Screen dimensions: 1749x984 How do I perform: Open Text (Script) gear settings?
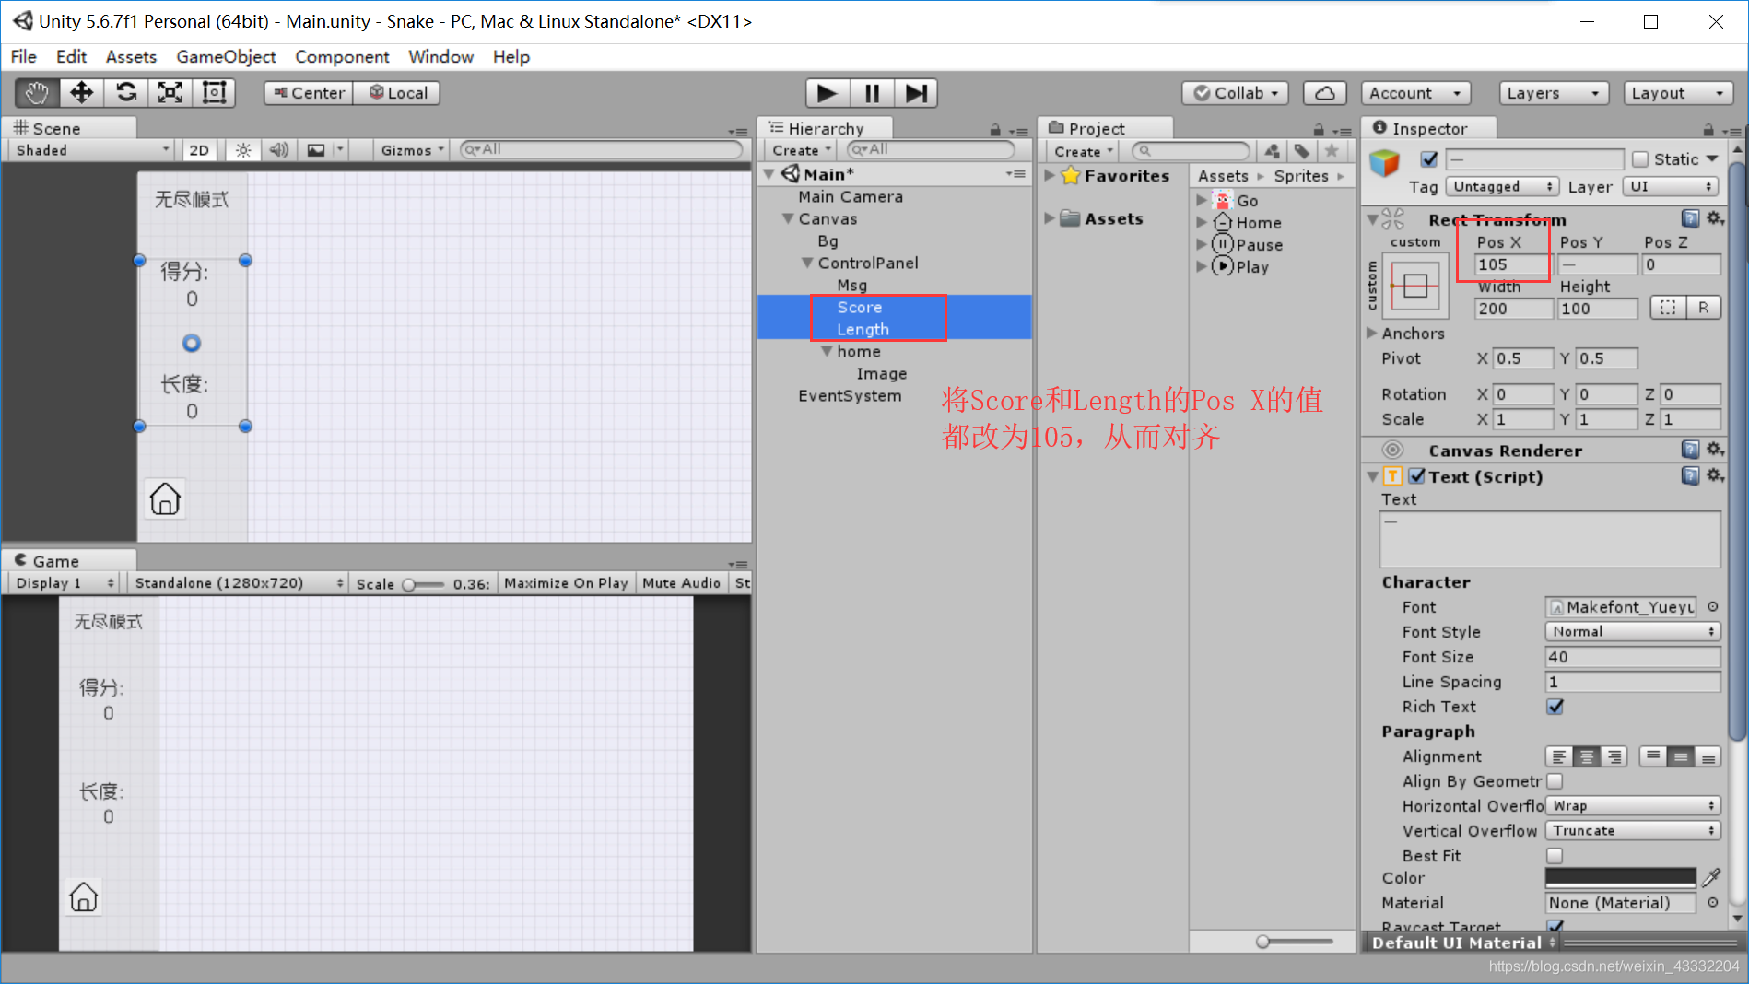[x=1715, y=475]
